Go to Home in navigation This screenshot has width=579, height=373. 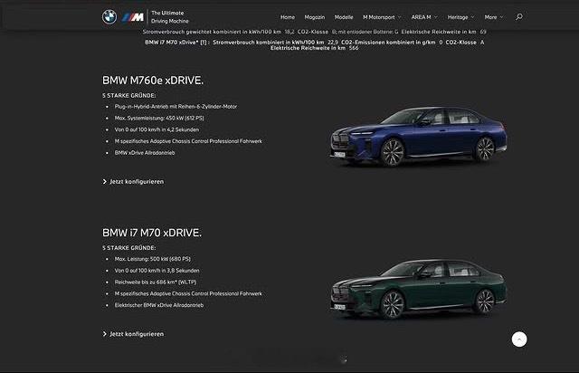(x=288, y=17)
